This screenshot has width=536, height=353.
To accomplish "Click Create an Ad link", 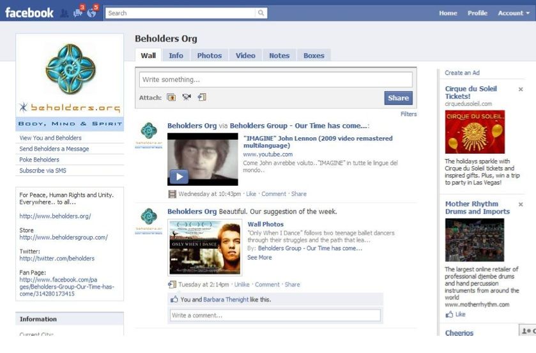I will [462, 73].
